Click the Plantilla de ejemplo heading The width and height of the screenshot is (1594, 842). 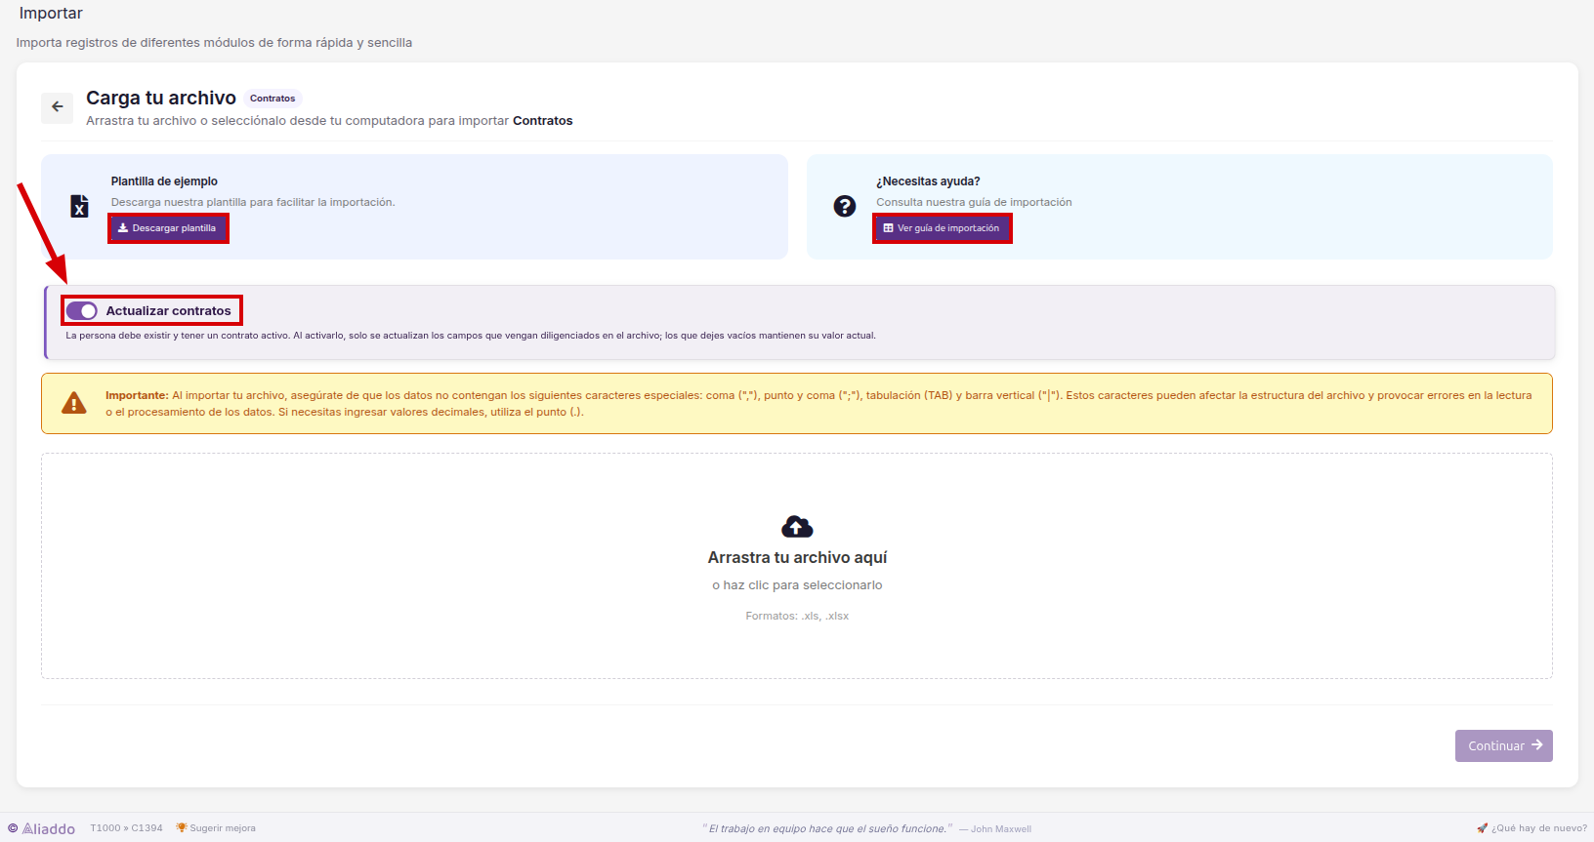coord(164,181)
